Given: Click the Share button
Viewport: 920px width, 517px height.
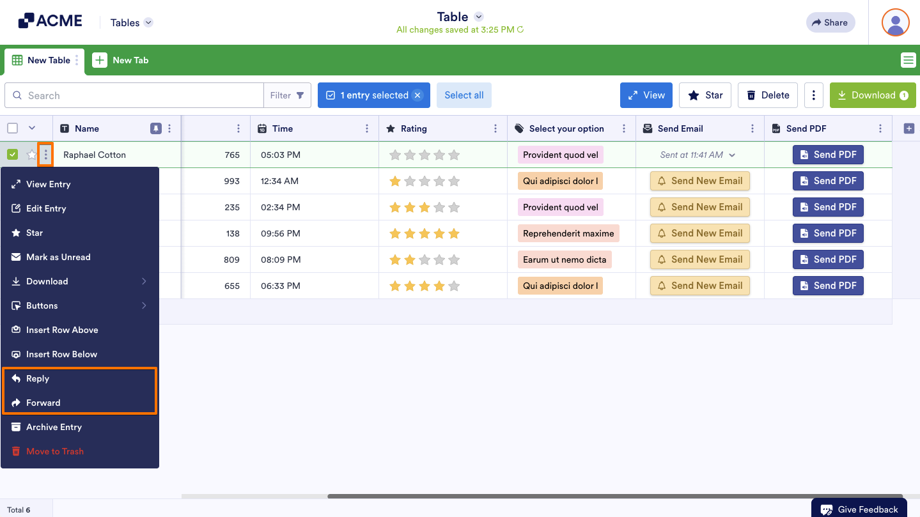Looking at the screenshot, I should pyautogui.click(x=830, y=22).
